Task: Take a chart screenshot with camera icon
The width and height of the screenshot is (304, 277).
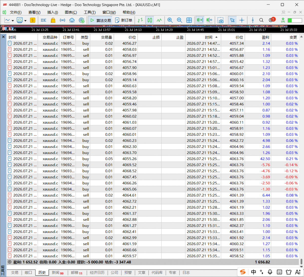Action: pos(221,20)
